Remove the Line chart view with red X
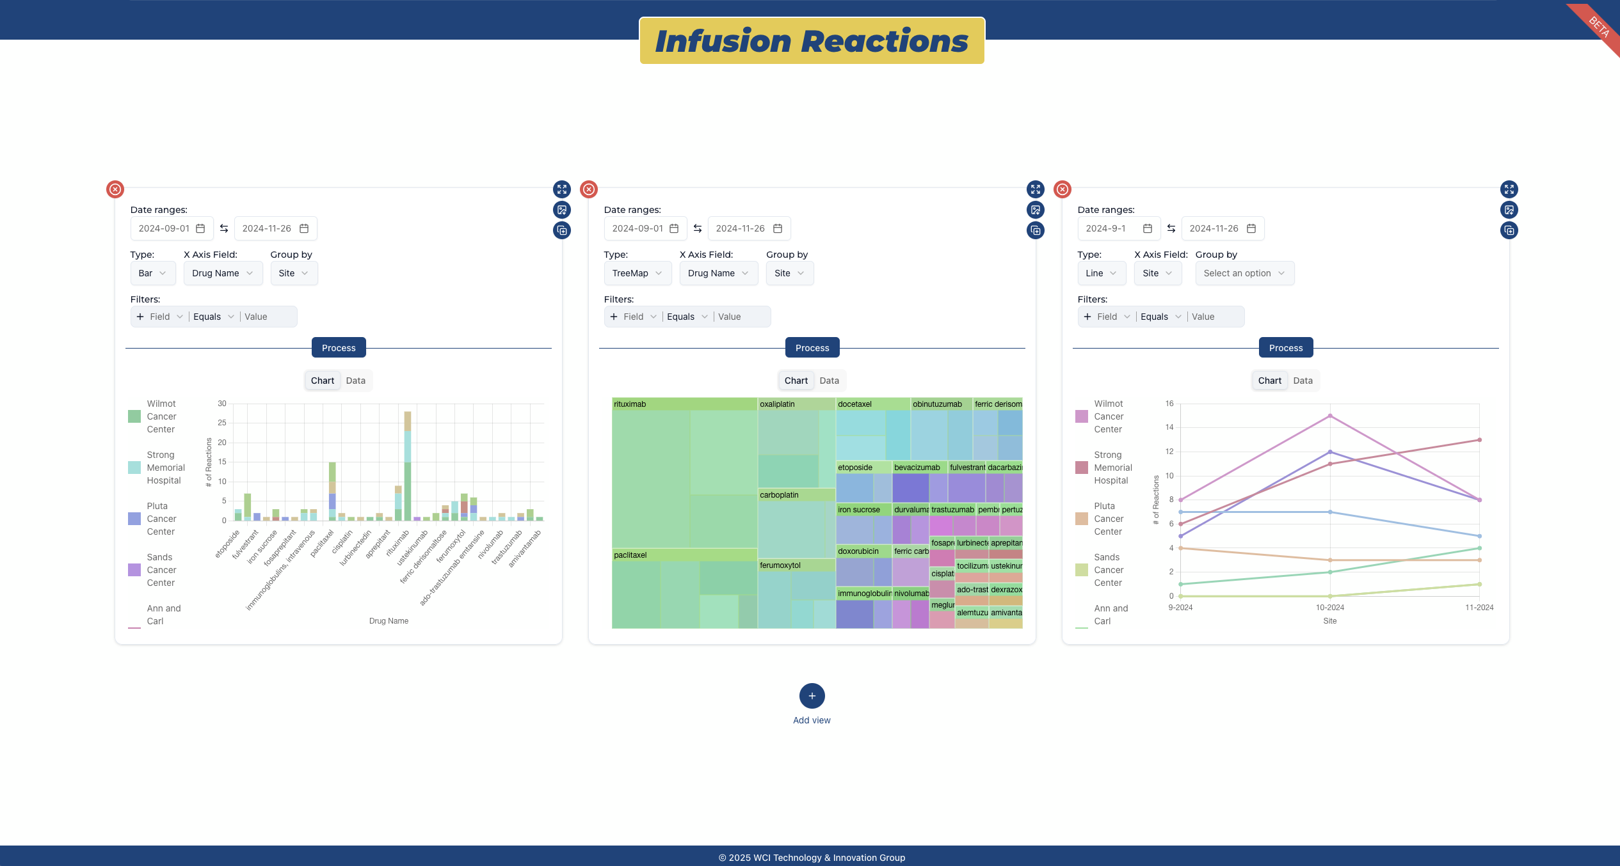This screenshot has height=866, width=1620. (1063, 189)
